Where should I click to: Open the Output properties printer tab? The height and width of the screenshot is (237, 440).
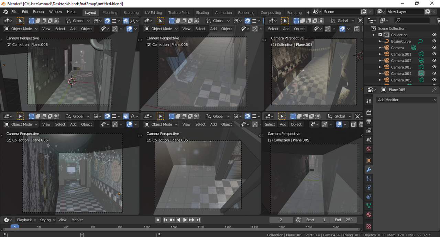tap(369, 122)
